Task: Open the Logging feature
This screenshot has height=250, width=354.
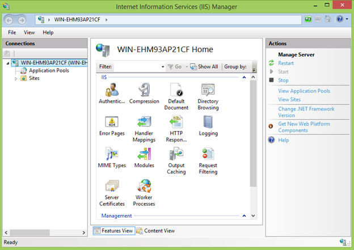Action: pyautogui.click(x=208, y=126)
